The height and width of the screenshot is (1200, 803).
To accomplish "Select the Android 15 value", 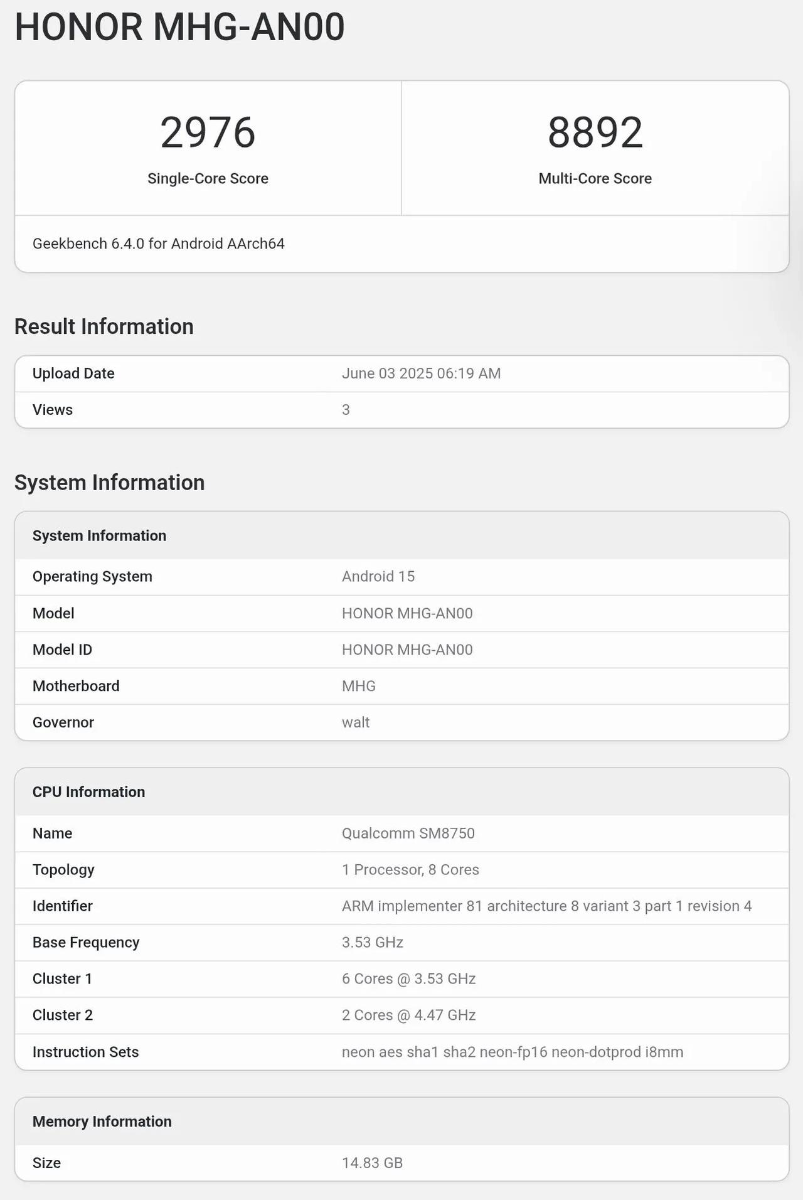I will 378,576.
